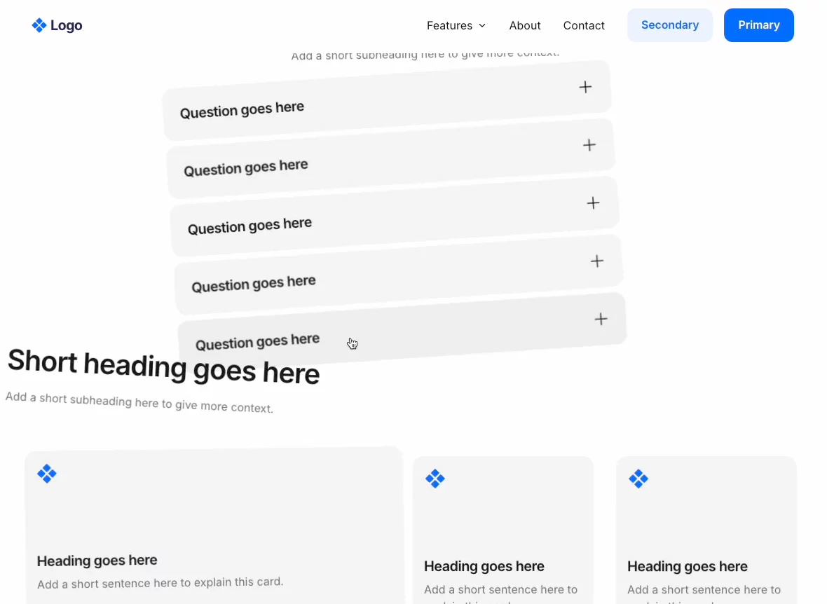Click the diamond icon in the middle card
Viewport: 827px width, 604px height.
435,479
